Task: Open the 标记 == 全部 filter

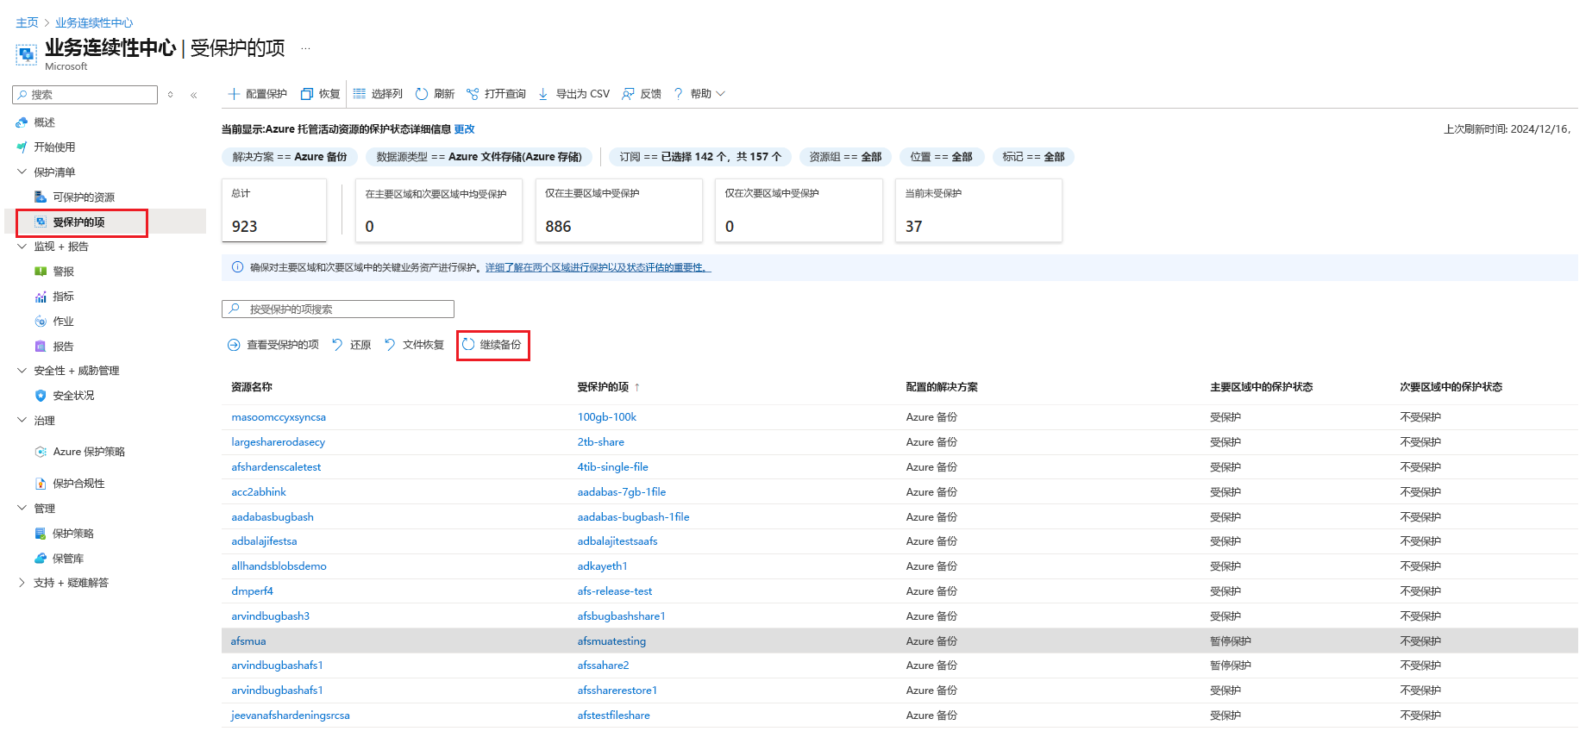Action: 1033,157
